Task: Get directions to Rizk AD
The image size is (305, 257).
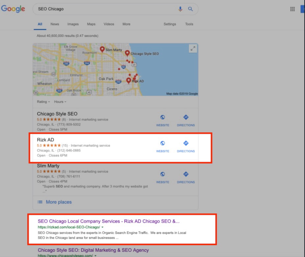Action: pyautogui.click(x=186, y=147)
